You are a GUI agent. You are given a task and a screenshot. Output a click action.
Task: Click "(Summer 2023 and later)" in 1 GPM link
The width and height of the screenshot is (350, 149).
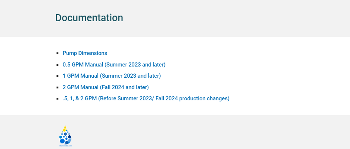pyautogui.click(x=130, y=76)
